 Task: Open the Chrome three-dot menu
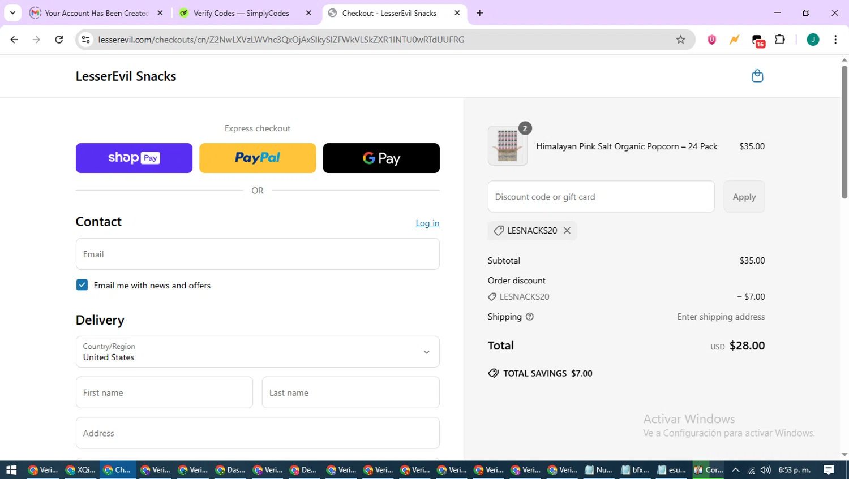[x=835, y=40]
